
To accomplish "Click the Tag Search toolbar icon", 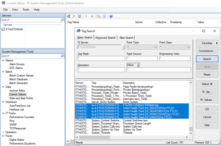I will pyautogui.click(x=68, y=16).
